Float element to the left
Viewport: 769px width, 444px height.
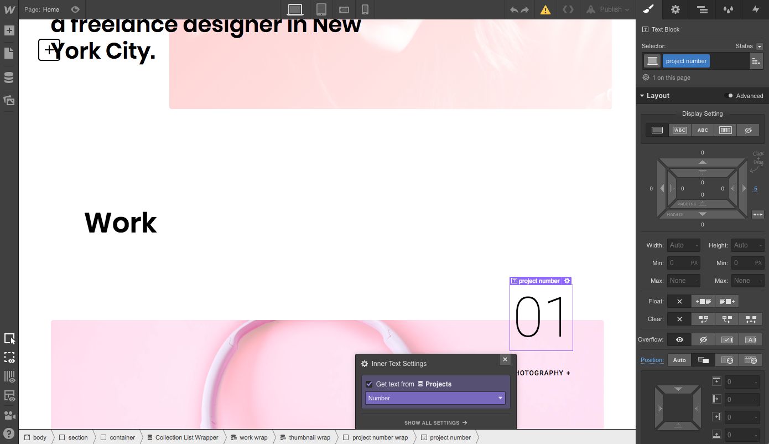[x=703, y=301]
